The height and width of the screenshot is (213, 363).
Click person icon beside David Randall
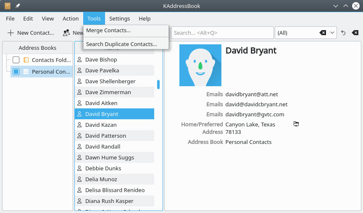point(79,146)
